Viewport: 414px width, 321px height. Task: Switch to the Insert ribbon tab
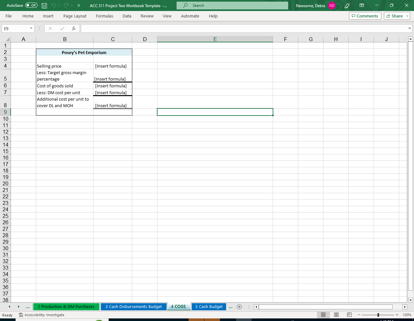[48, 16]
